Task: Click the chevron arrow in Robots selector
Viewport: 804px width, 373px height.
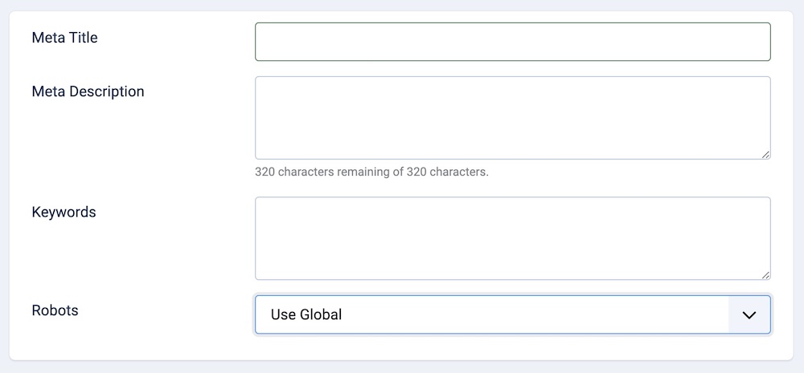Action: (x=749, y=314)
